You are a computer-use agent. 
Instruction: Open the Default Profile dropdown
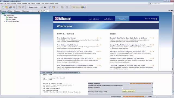tap(35, 7)
